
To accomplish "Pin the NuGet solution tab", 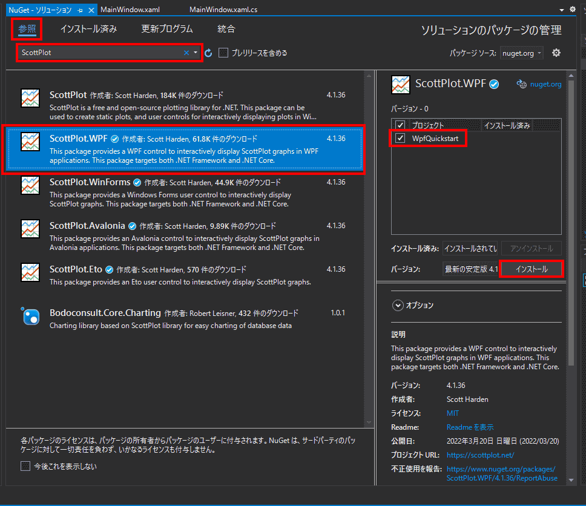I will pyautogui.click(x=80, y=10).
